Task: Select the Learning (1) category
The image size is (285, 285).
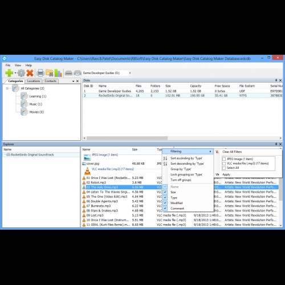Action: (38, 96)
